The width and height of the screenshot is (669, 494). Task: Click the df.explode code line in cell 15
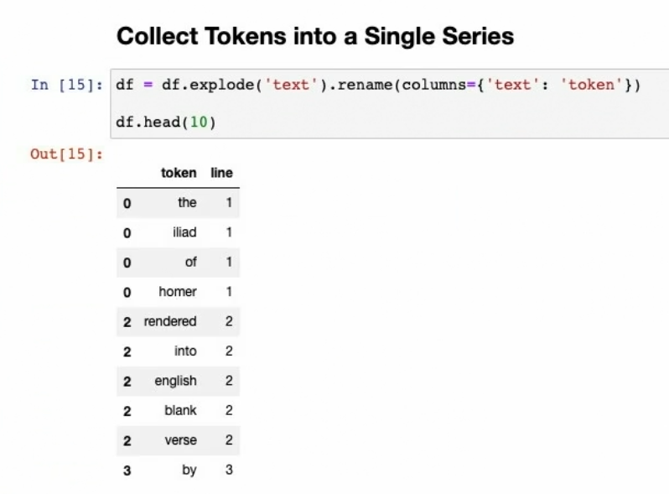tap(377, 85)
